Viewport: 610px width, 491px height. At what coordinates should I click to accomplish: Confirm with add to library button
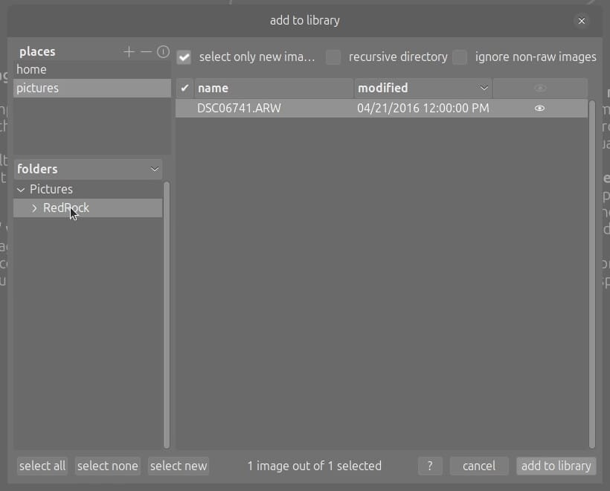[x=556, y=466]
